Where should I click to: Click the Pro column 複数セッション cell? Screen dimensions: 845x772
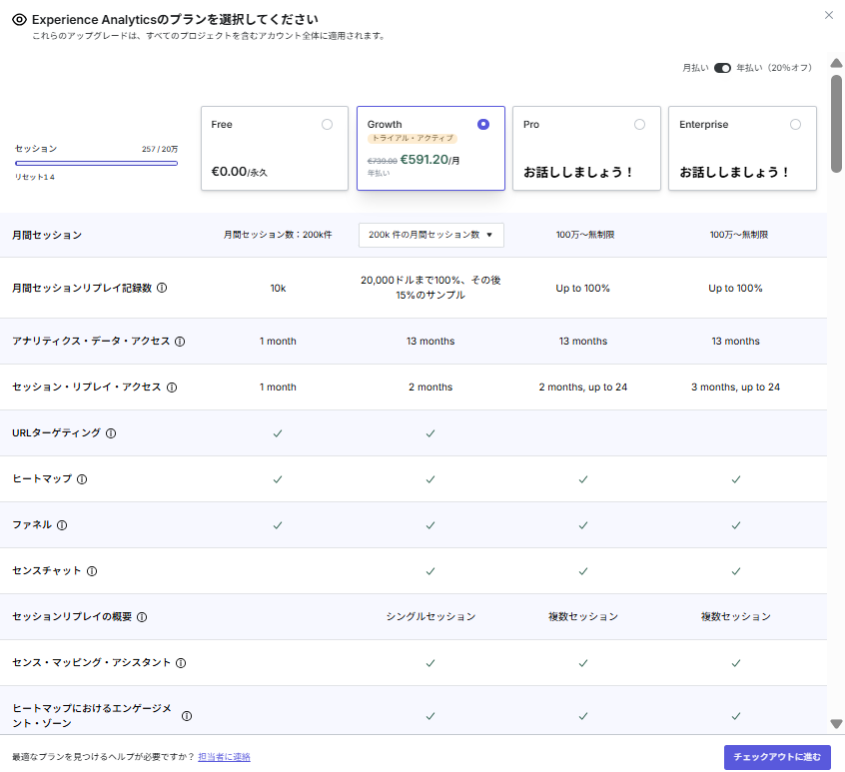583,617
